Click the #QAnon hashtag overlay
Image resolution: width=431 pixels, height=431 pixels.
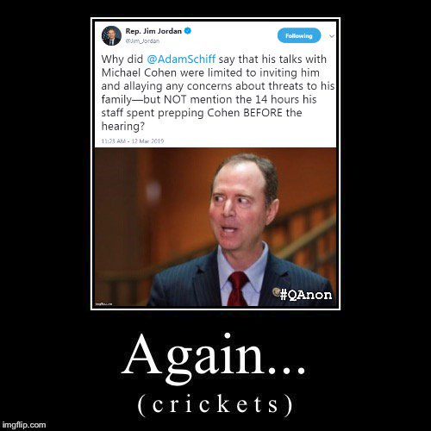tap(306, 294)
